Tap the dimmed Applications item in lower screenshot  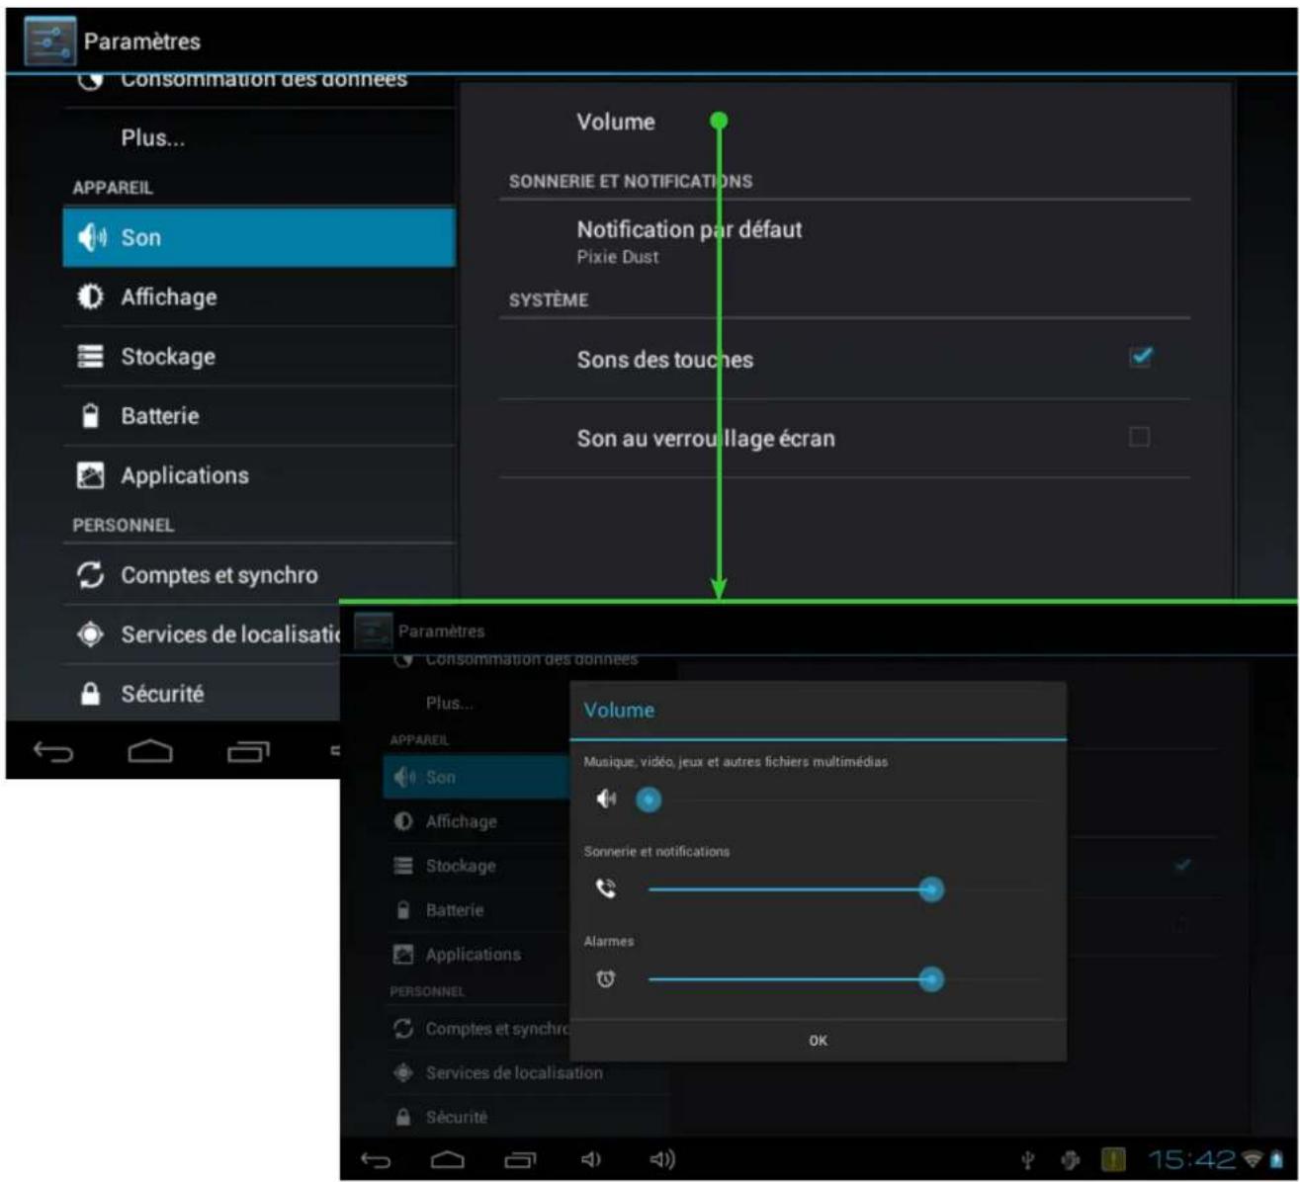coord(477,955)
